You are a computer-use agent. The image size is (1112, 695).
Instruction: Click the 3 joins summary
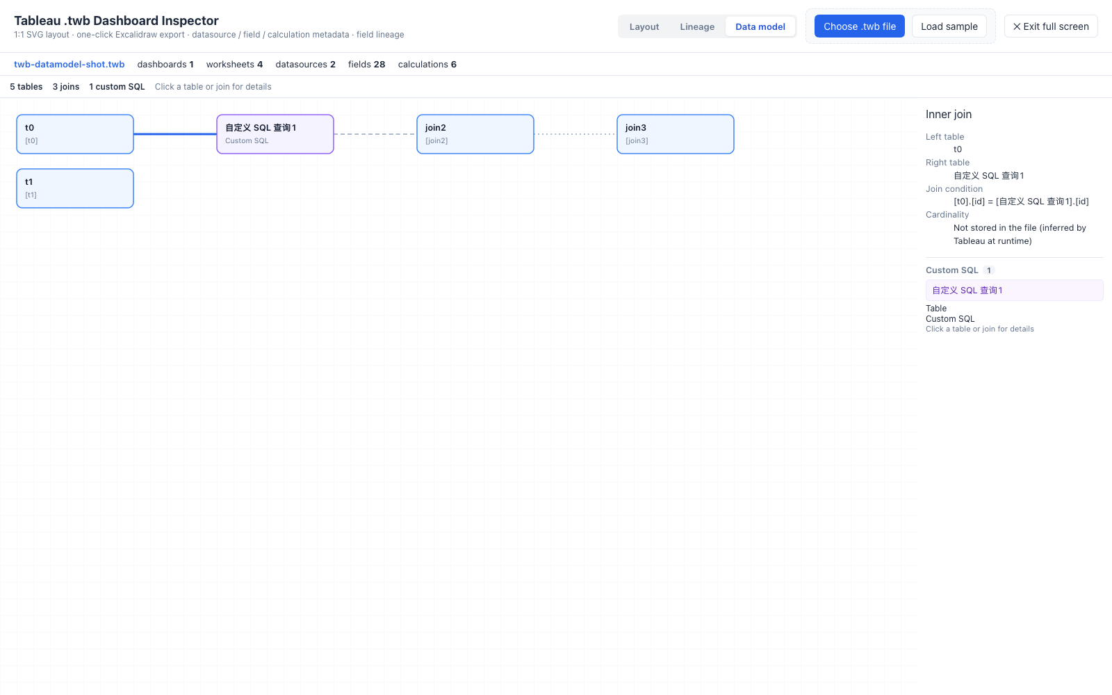coord(66,87)
